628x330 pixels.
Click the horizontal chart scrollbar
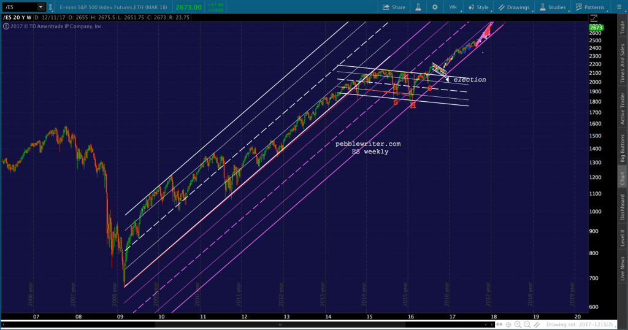[247, 324]
